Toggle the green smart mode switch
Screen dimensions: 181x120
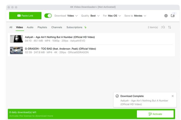click(x=48, y=16)
